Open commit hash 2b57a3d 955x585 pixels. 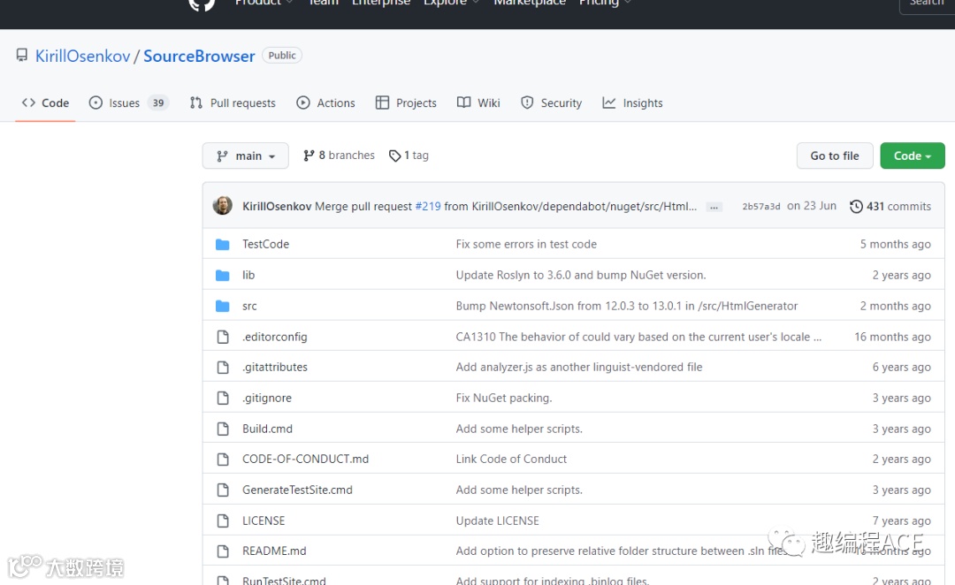(x=760, y=207)
